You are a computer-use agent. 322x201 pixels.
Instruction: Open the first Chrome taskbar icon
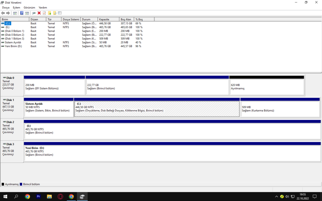(27, 197)
